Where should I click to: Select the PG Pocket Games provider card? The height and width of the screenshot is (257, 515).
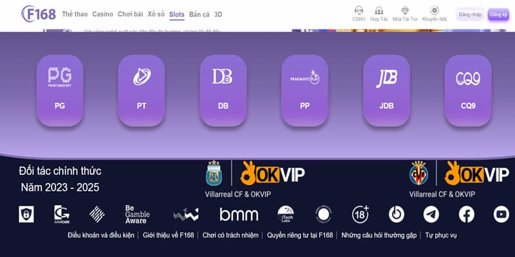tap(60, 90)
